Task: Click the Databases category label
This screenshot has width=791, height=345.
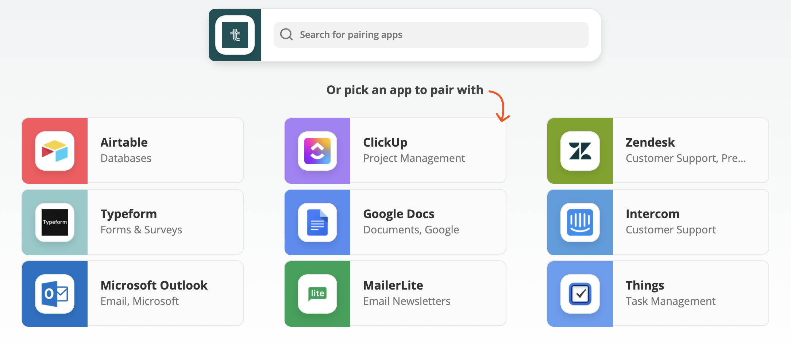Action: coord(126,158)
